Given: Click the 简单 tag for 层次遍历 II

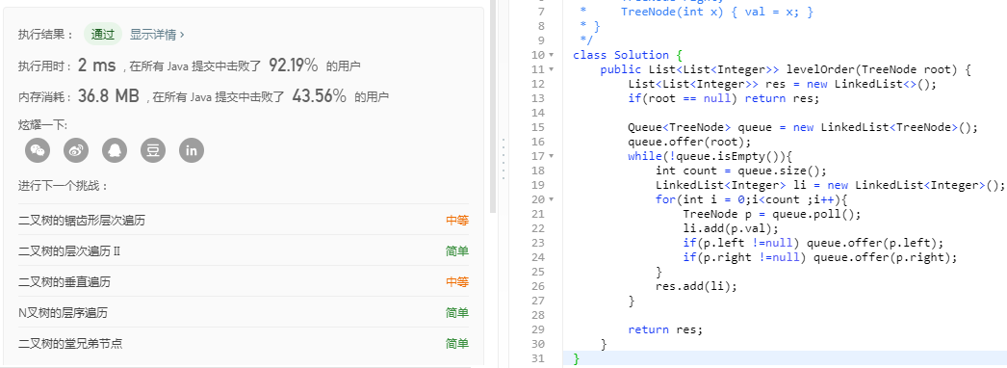Looking at the screenshot, I should point(457,251).
